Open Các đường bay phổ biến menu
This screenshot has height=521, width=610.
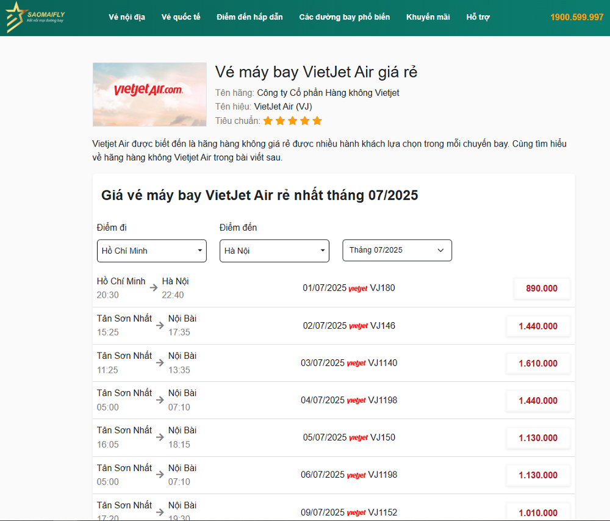click(344, 17)
